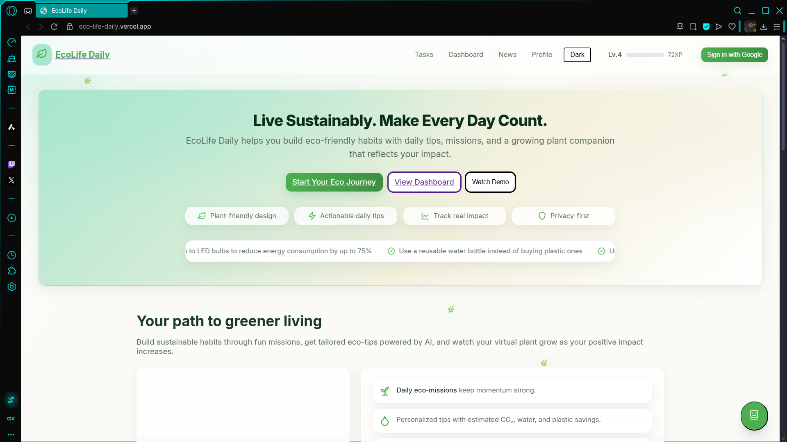The image size is (787, 442).
Task: Open the Easy Setup menu icon
Action: tap(776, 27)
